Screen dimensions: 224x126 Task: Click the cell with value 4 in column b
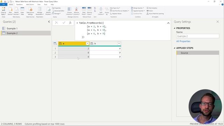coord(105,49)
